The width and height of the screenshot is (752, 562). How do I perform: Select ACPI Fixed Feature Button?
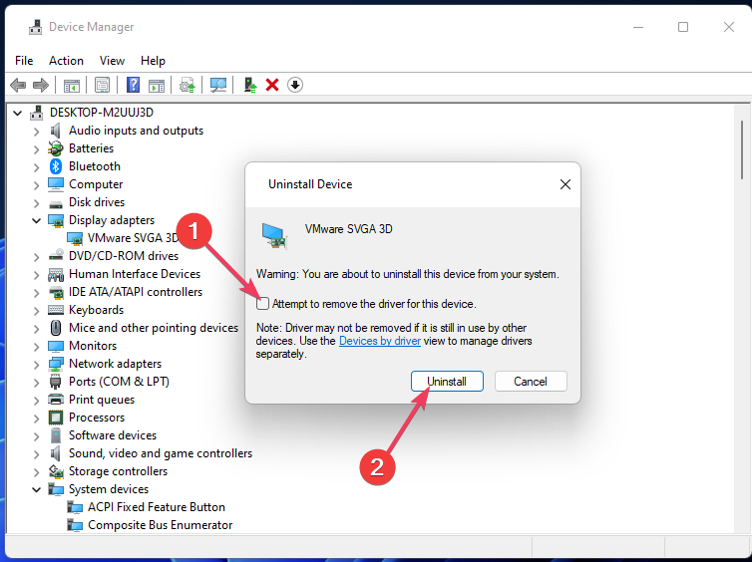pos(157,507)
